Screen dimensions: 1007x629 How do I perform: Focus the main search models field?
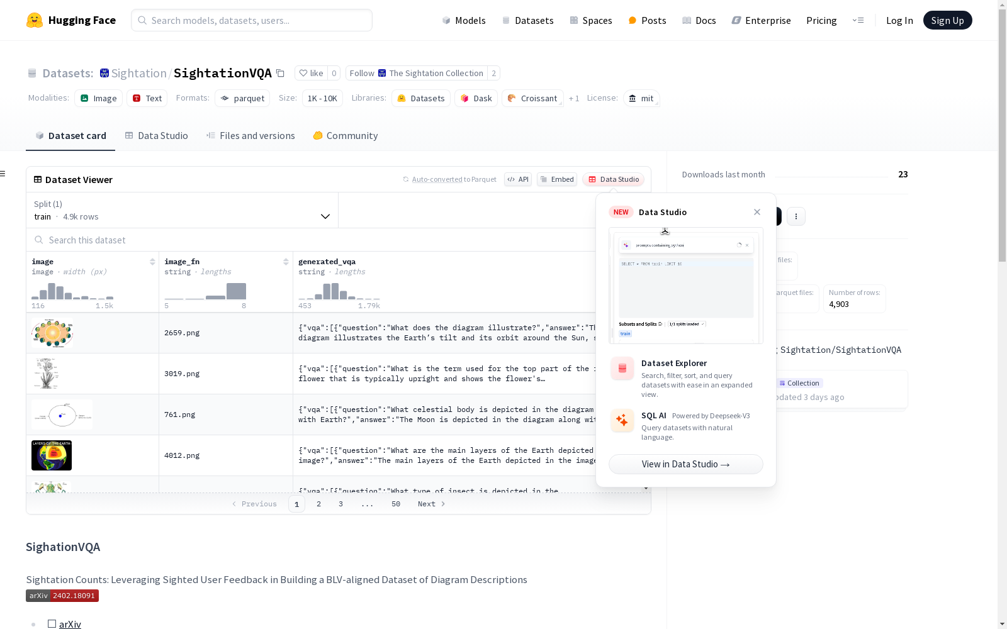252,20
